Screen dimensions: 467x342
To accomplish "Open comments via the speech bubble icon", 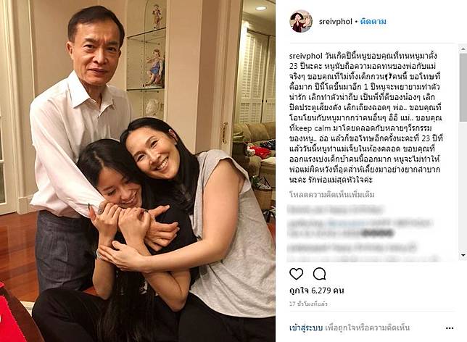I will pos(319,274).
